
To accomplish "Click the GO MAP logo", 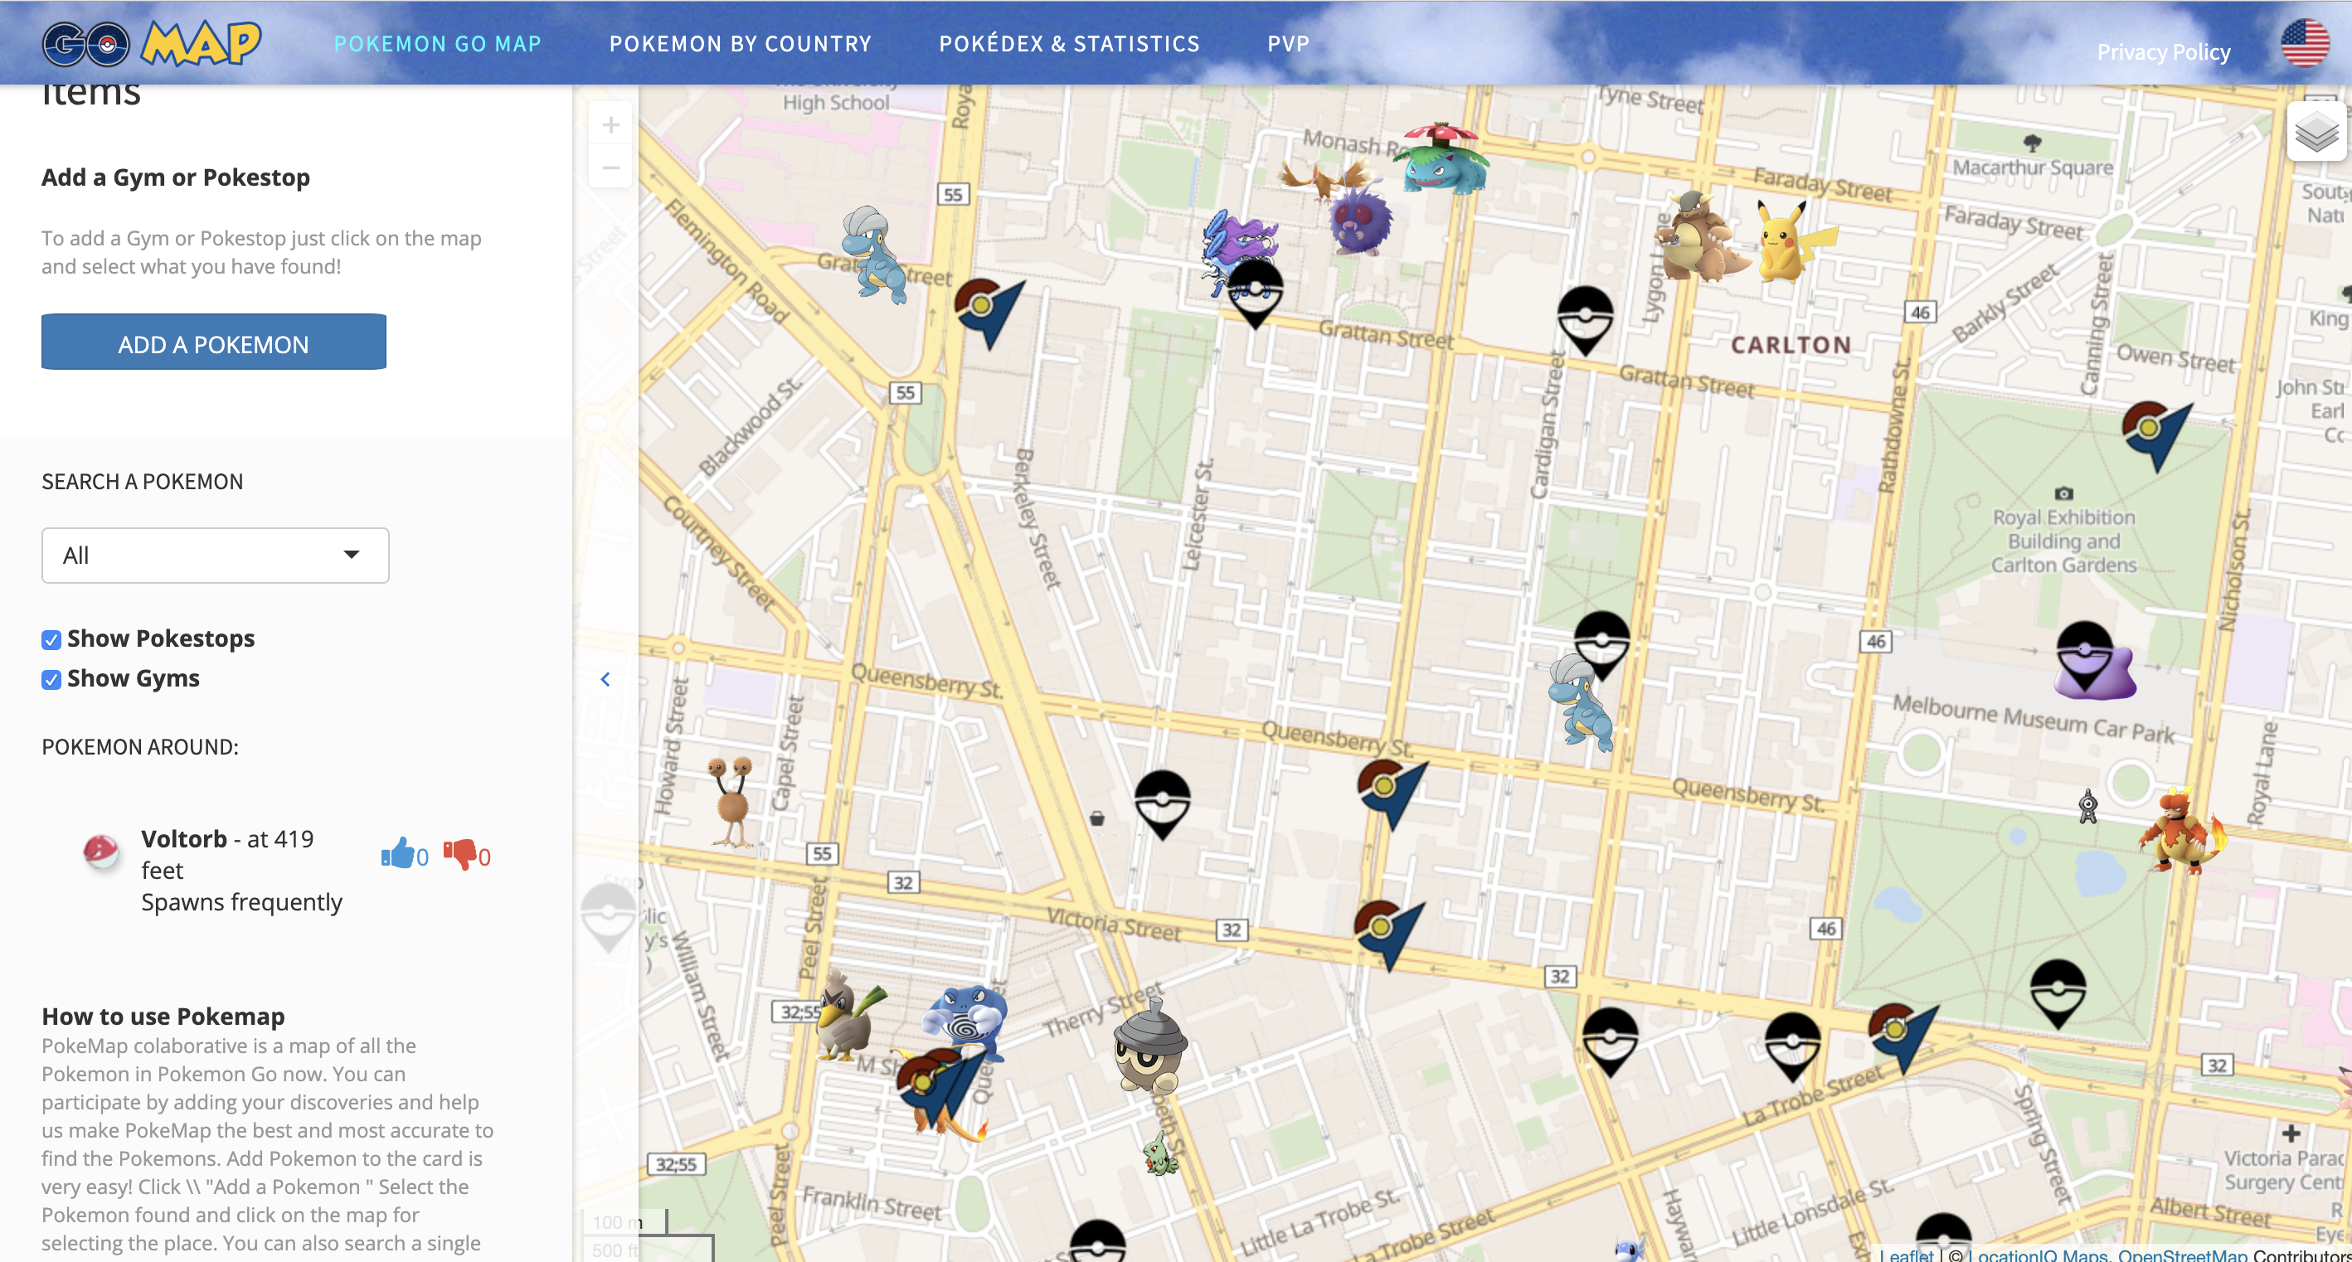I will coord(152,43).
